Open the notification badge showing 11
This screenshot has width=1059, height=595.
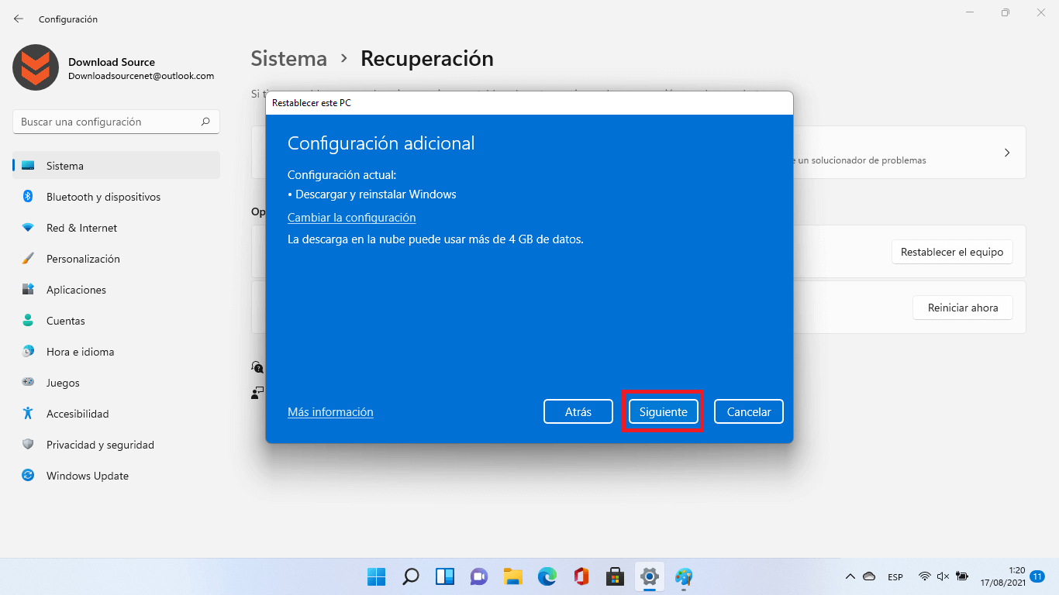click(x=1037, y=576)
